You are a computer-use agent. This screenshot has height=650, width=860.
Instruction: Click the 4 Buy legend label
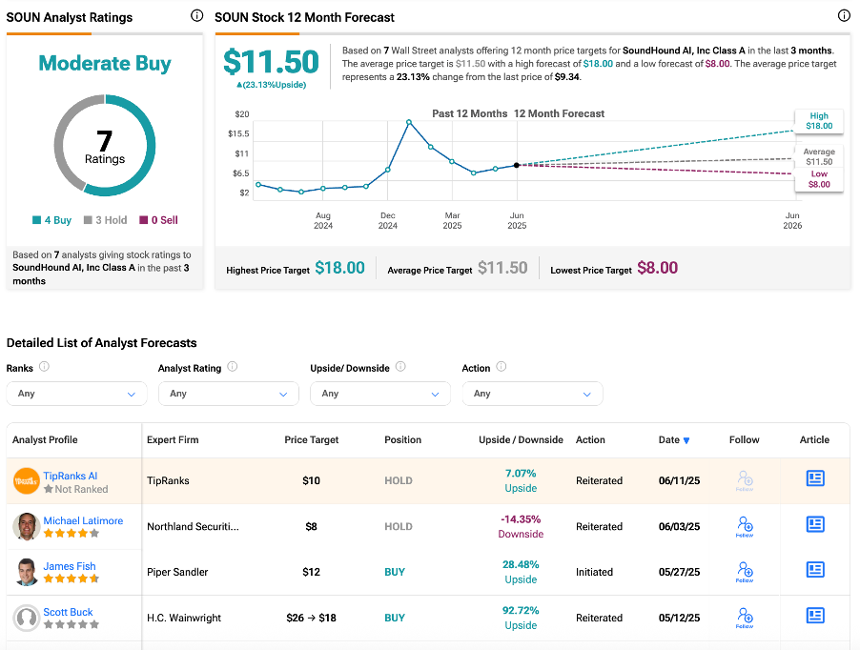pyautogui.click(x=57, y=220)
